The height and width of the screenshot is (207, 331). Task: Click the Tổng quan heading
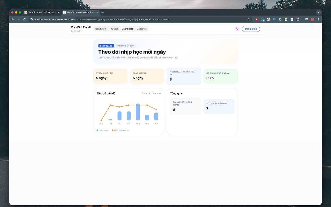(x=177, y=93)
